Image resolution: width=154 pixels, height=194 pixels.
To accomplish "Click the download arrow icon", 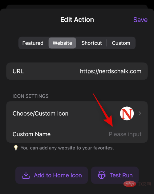I will coord(26,175).
